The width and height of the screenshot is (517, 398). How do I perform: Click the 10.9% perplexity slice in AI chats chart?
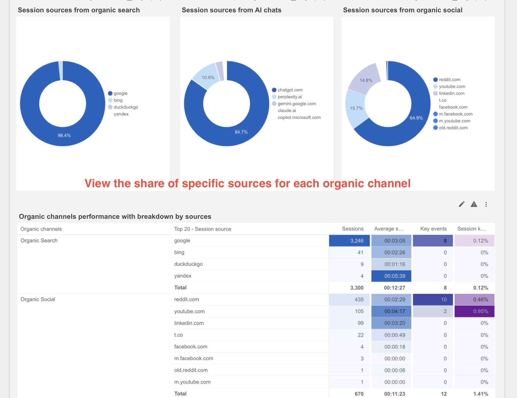click(208, 77)
